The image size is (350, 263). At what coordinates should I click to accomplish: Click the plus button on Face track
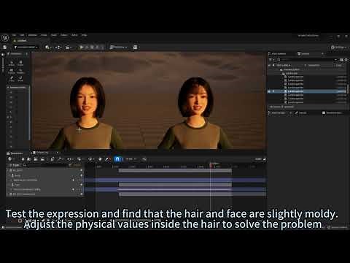click(81, 185)
